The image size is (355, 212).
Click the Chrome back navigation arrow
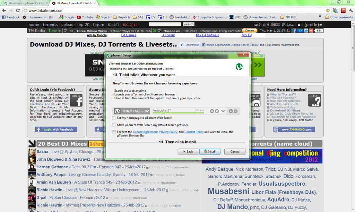[x=4, y=10]
